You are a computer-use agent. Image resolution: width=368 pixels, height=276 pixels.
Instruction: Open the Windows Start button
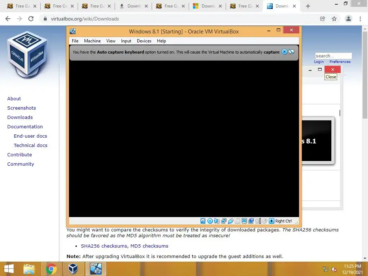(9, 269)
